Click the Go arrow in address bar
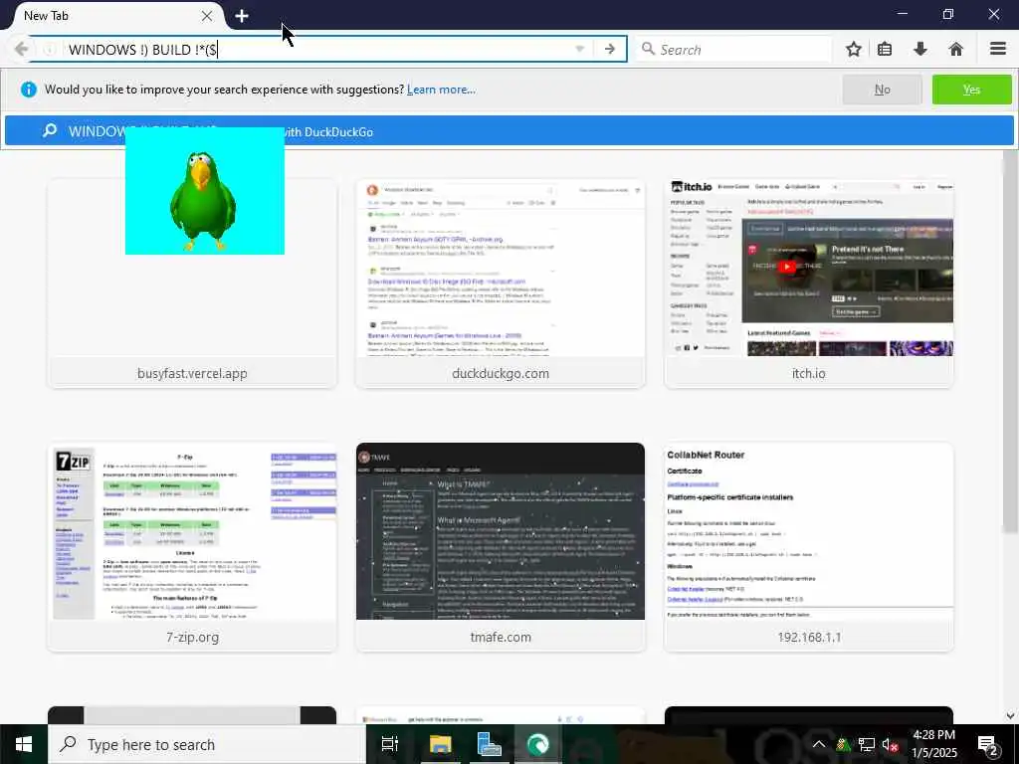The width and height of the screenshot is (1019, 764). (610, 49)
